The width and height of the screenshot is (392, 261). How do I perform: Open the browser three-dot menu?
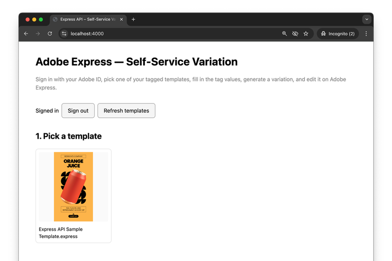[x=366, y=33]
